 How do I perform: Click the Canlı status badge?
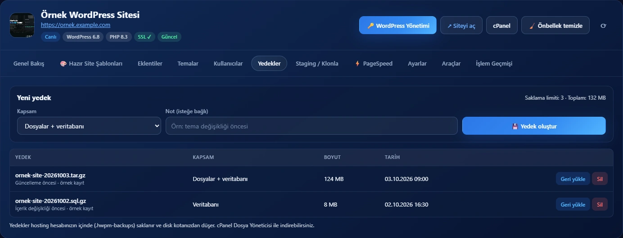click(x=50, y=37)
